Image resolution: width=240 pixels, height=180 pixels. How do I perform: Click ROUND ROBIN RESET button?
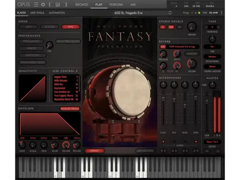32,62
